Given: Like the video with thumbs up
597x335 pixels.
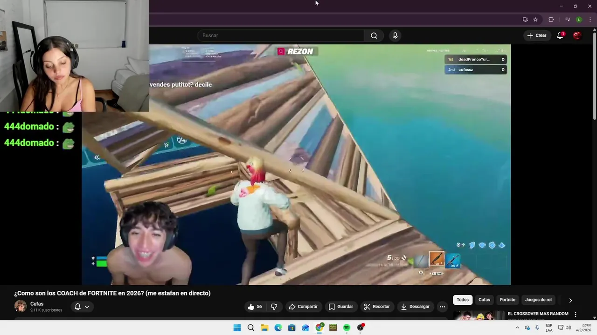Looking at the screenshot, I should [x=255, y=307].
